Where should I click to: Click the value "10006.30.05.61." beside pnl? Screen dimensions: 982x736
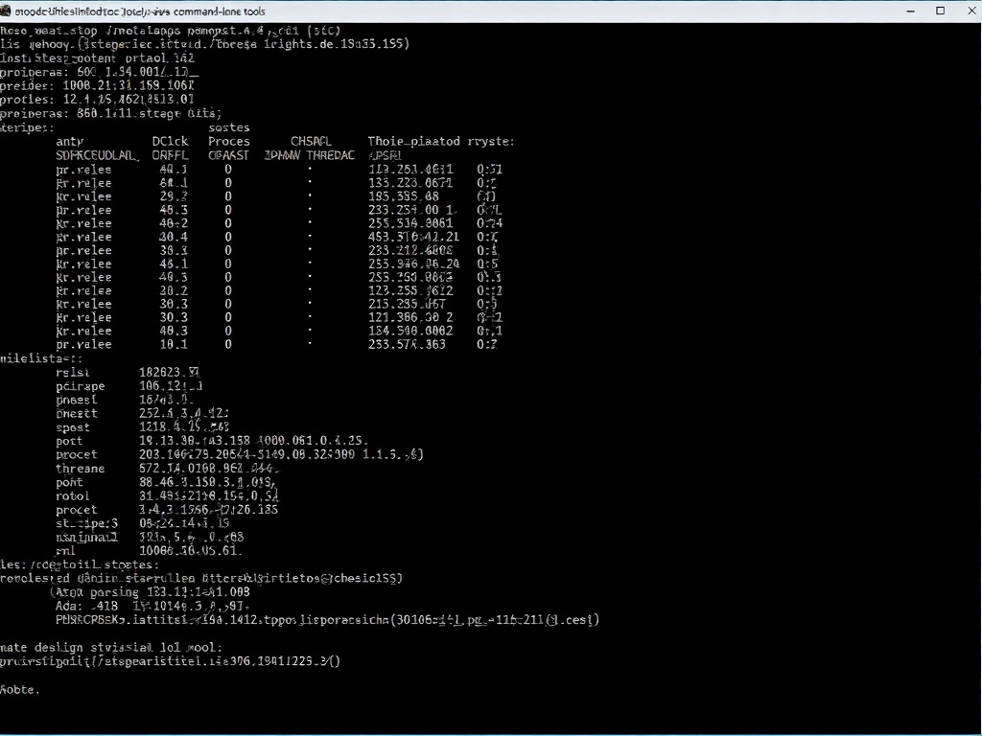point(191,551)
